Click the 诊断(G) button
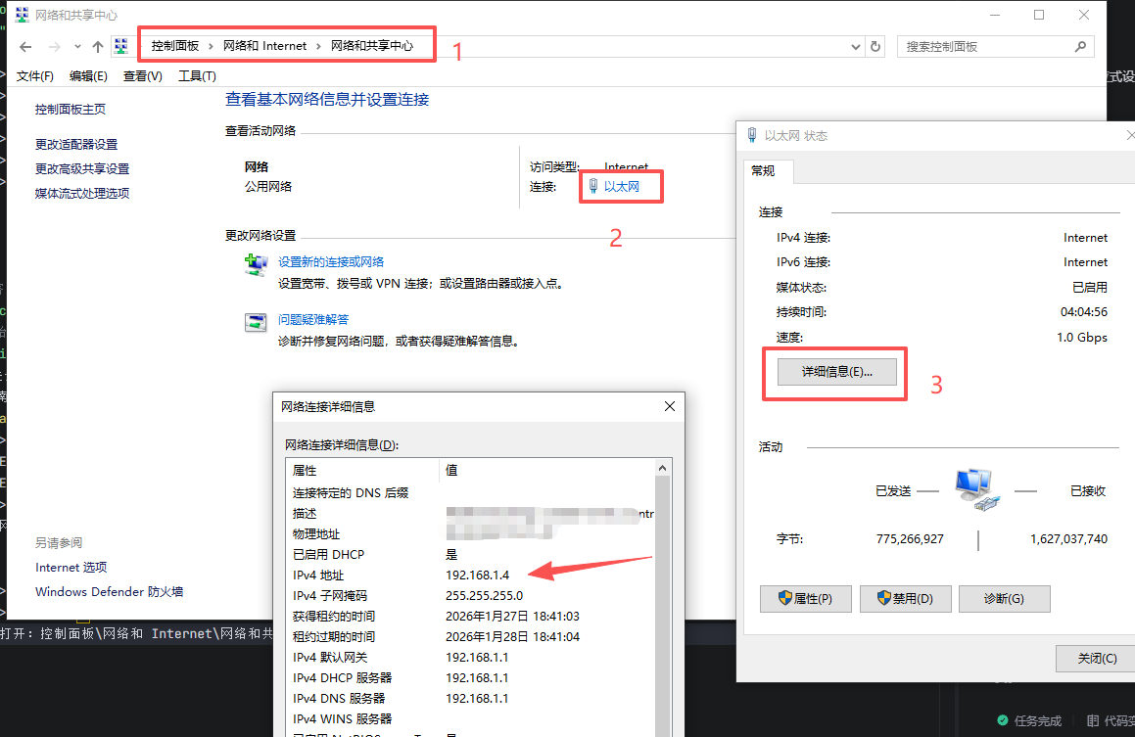 (x=1004, y=599)
